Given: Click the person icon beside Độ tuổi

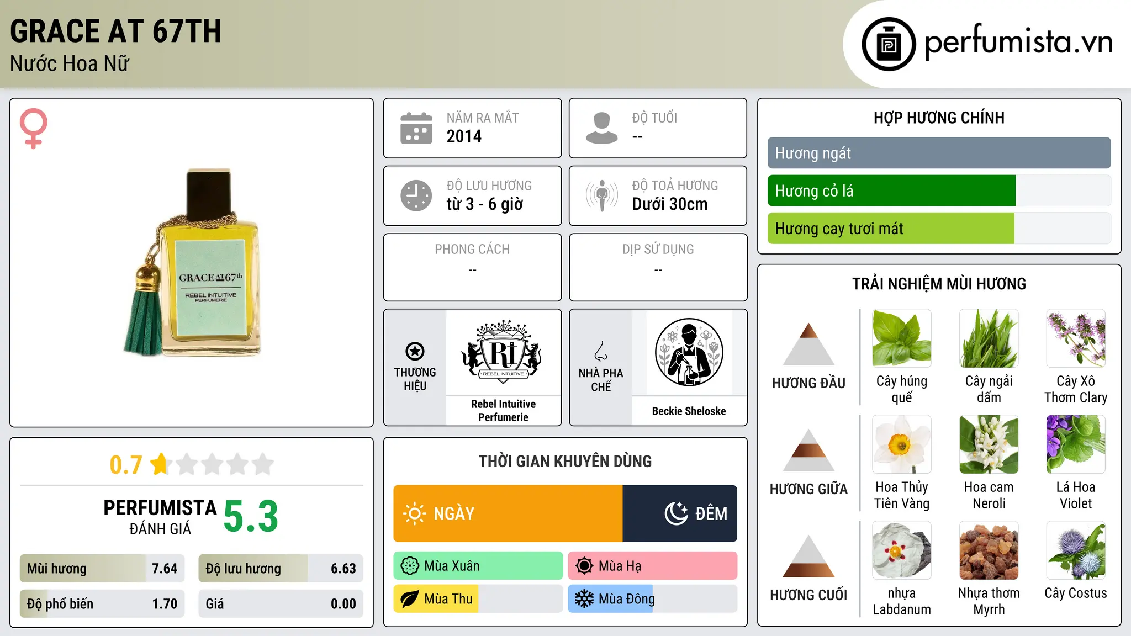Looking at the screenshot, I should click(602, 128).
